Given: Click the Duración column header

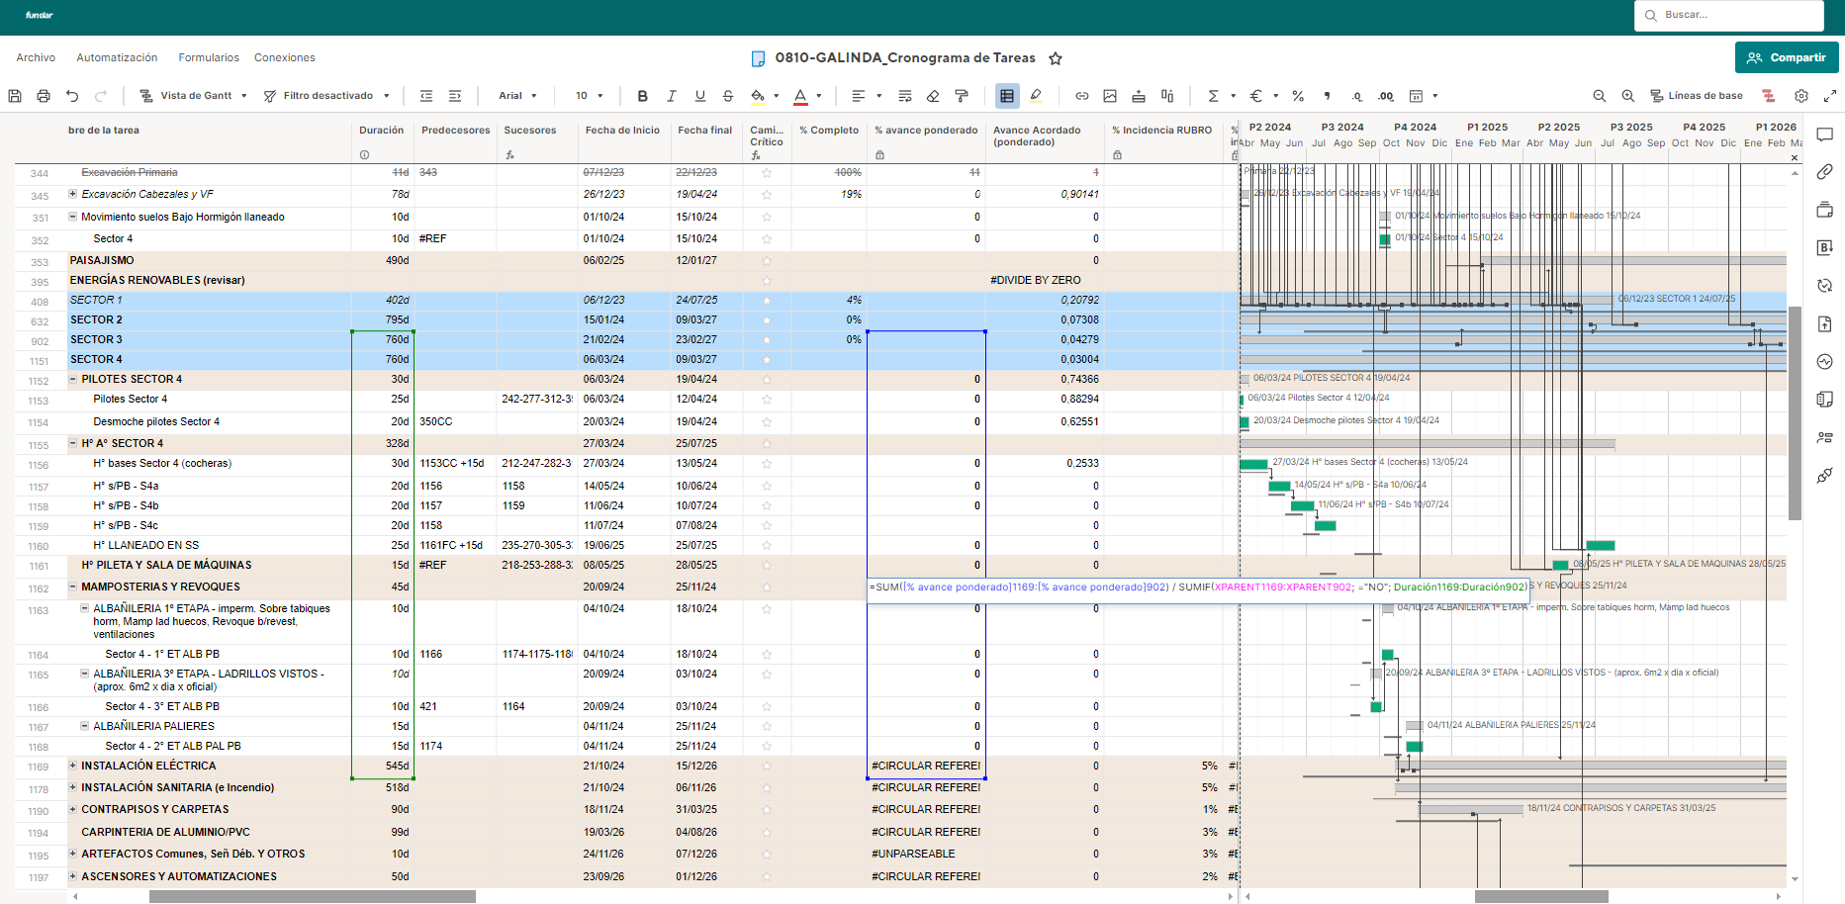Looking at the screenshot, I should [382, 131].
